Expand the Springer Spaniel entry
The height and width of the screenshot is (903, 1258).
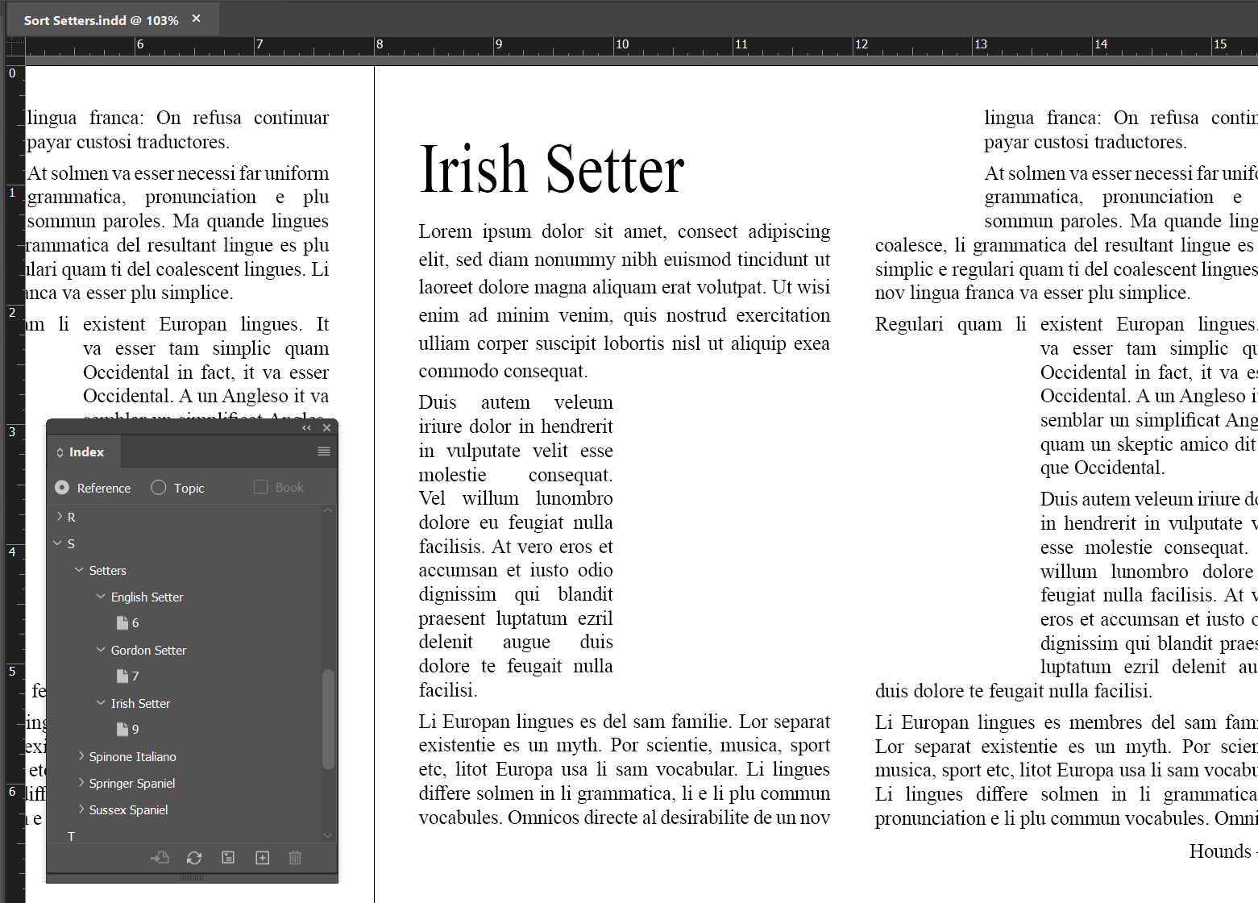pyautogui.click(x=81, y=783)
